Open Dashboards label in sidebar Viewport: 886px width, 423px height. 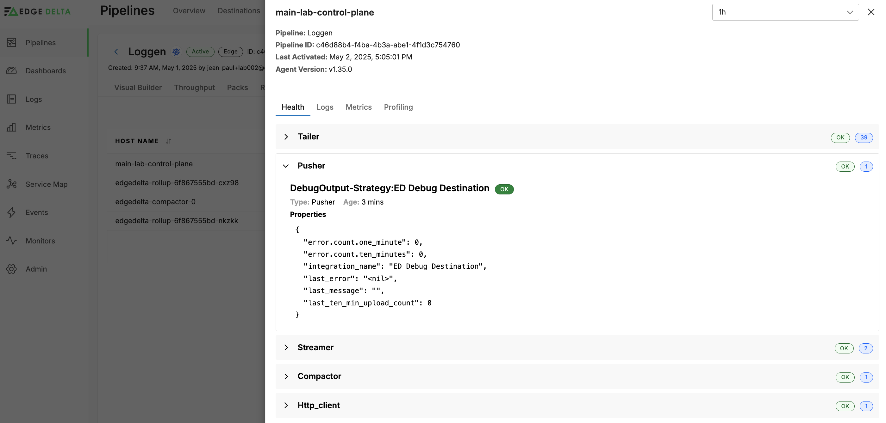(x=46, y=71)
